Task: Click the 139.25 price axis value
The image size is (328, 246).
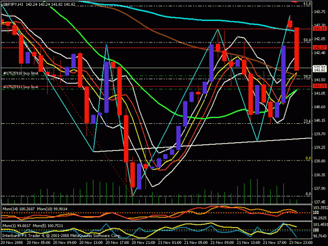Action: pyautogui.click(x=320, y=147)
